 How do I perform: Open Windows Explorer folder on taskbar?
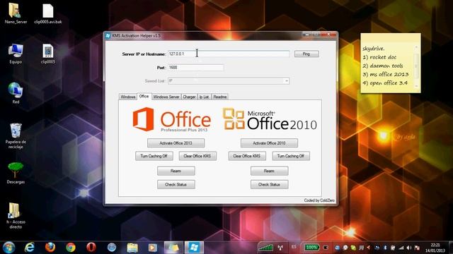tap(132, 248)
